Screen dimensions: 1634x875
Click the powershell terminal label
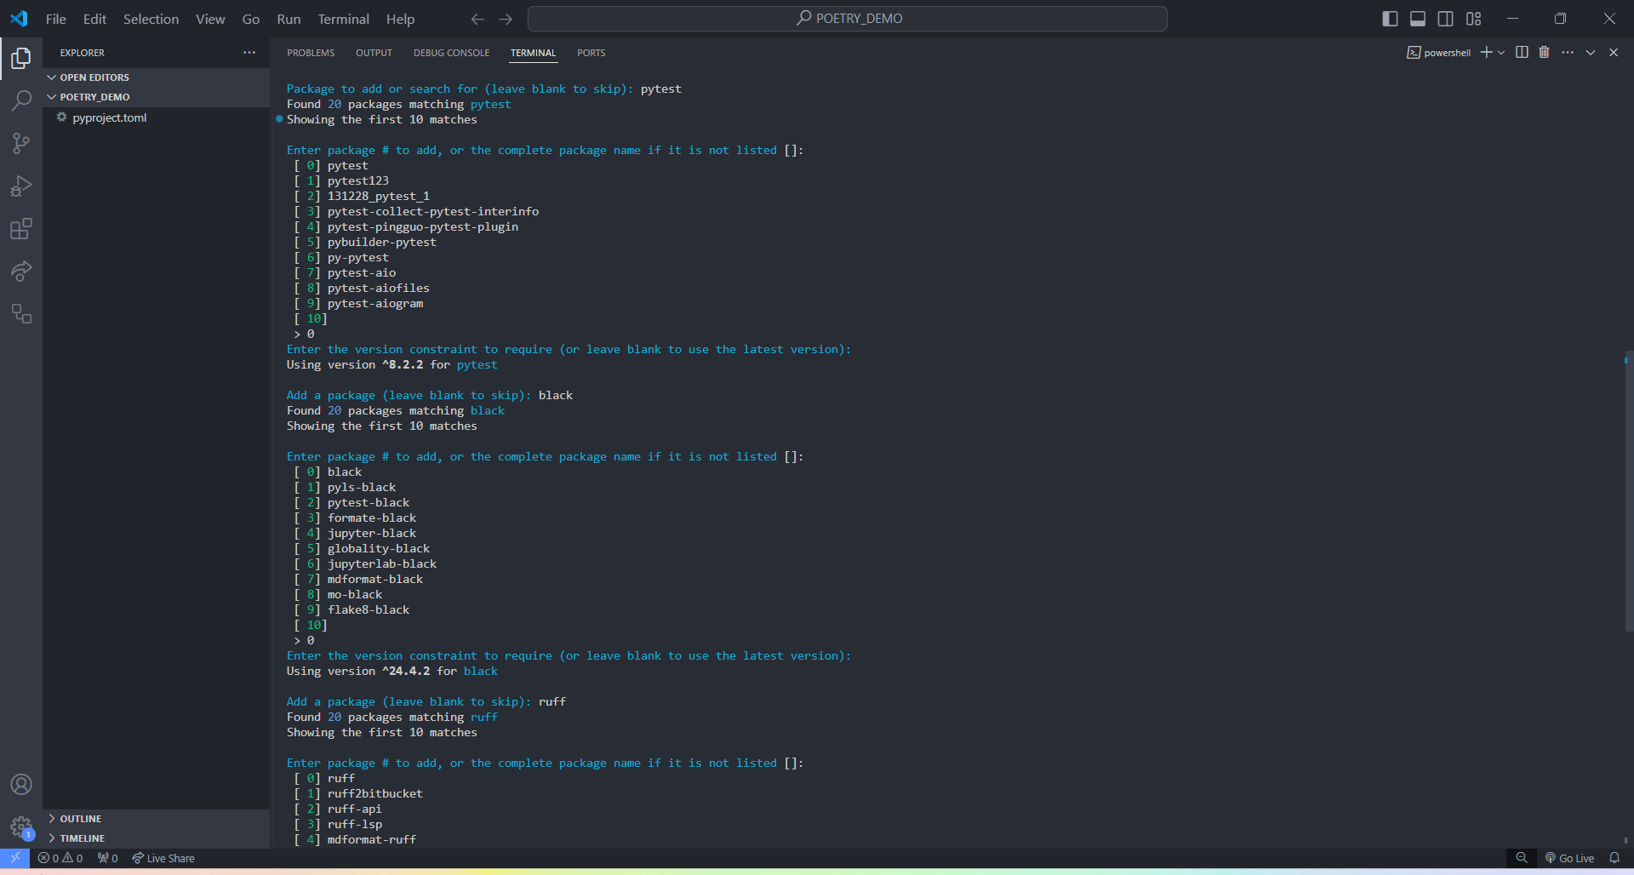[x=1439, y=53]
